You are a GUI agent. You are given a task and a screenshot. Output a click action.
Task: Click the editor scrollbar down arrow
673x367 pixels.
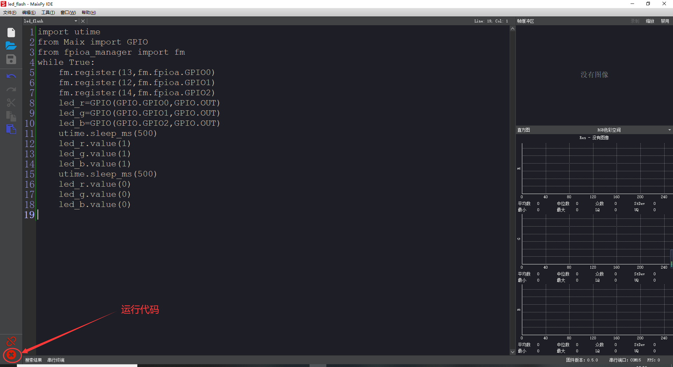512,352
